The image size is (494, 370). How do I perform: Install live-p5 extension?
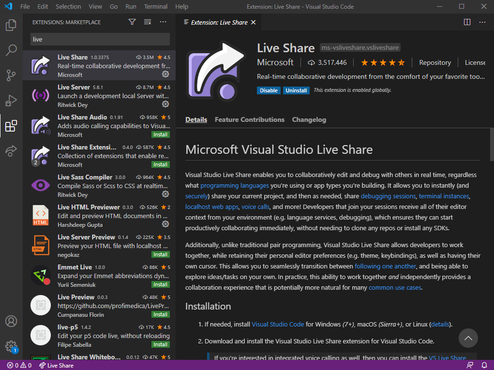click(160, 344)
